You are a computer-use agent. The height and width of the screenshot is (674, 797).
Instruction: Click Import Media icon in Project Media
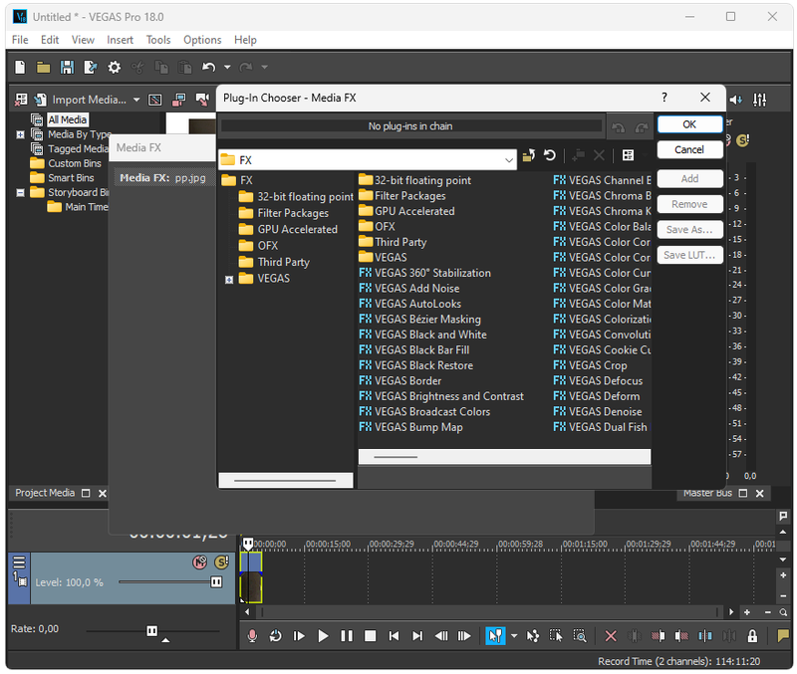[40, 100]
